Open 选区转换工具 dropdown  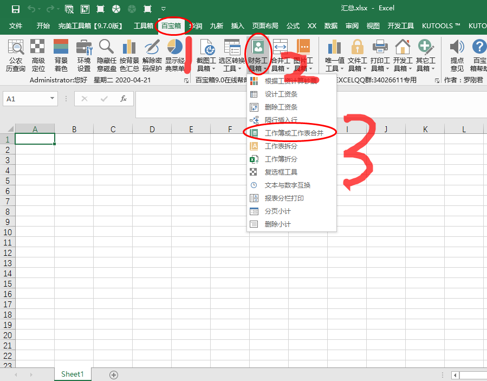click(x=232, y=56)
